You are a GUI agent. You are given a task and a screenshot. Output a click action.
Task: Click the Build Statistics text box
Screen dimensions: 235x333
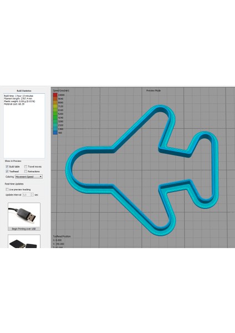[x=24, y=126]
